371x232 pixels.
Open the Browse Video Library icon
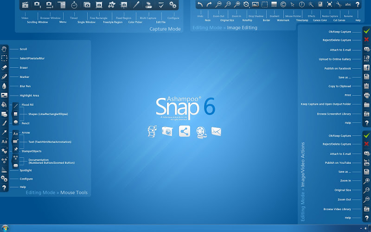pyautogui.click(x=366, y=209)
